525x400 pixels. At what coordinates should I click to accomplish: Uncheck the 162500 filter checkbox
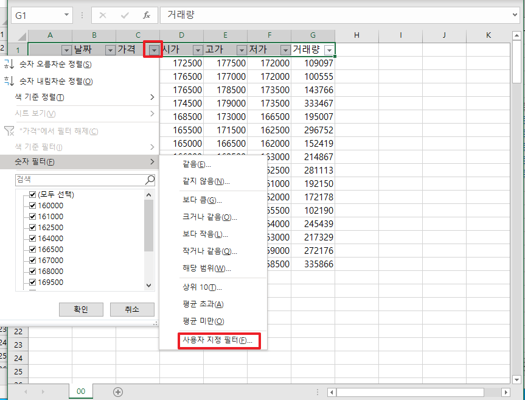(x=32, y=228)
